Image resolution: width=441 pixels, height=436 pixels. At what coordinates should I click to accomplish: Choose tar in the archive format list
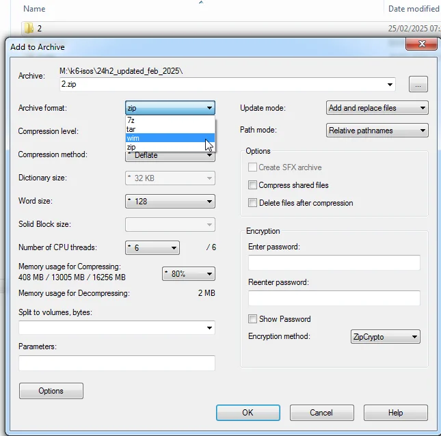pyautogui.click(x=170, y=129)
